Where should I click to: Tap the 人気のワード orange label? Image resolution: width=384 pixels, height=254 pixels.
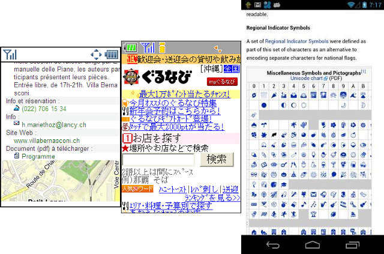coord(137,189)
